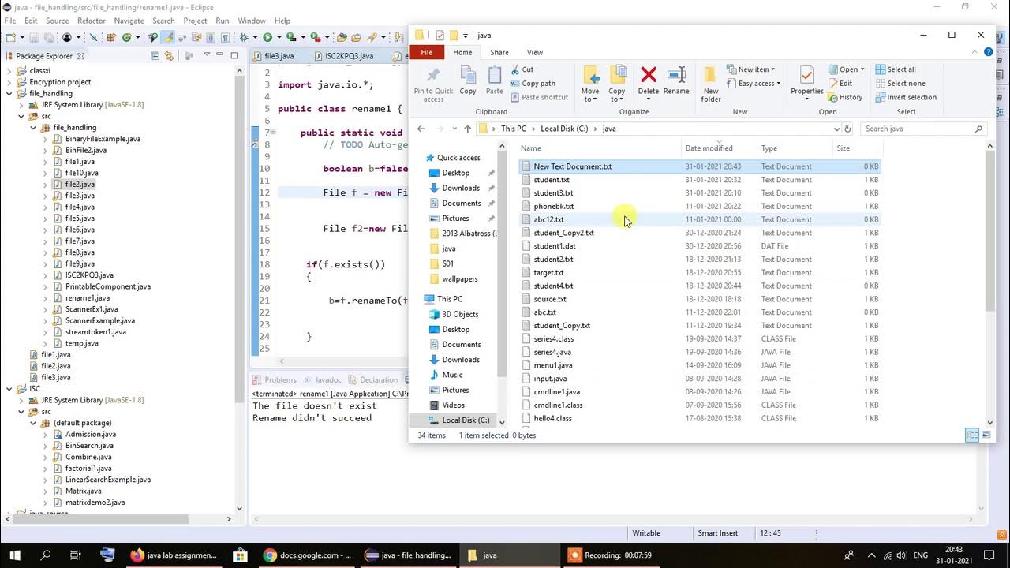Open the New item dropdown
Screen dimensions: 1010x568
(750, 69)
